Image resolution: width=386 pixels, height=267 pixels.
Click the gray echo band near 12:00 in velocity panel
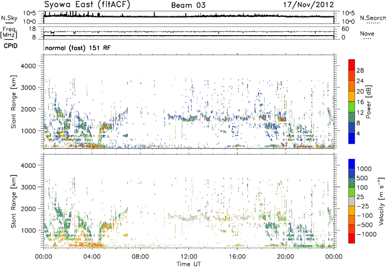pos(188,219)
